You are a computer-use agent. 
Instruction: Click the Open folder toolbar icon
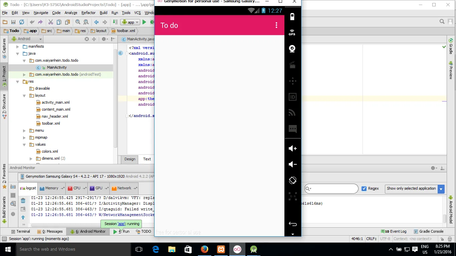click(x=5, y=22)
